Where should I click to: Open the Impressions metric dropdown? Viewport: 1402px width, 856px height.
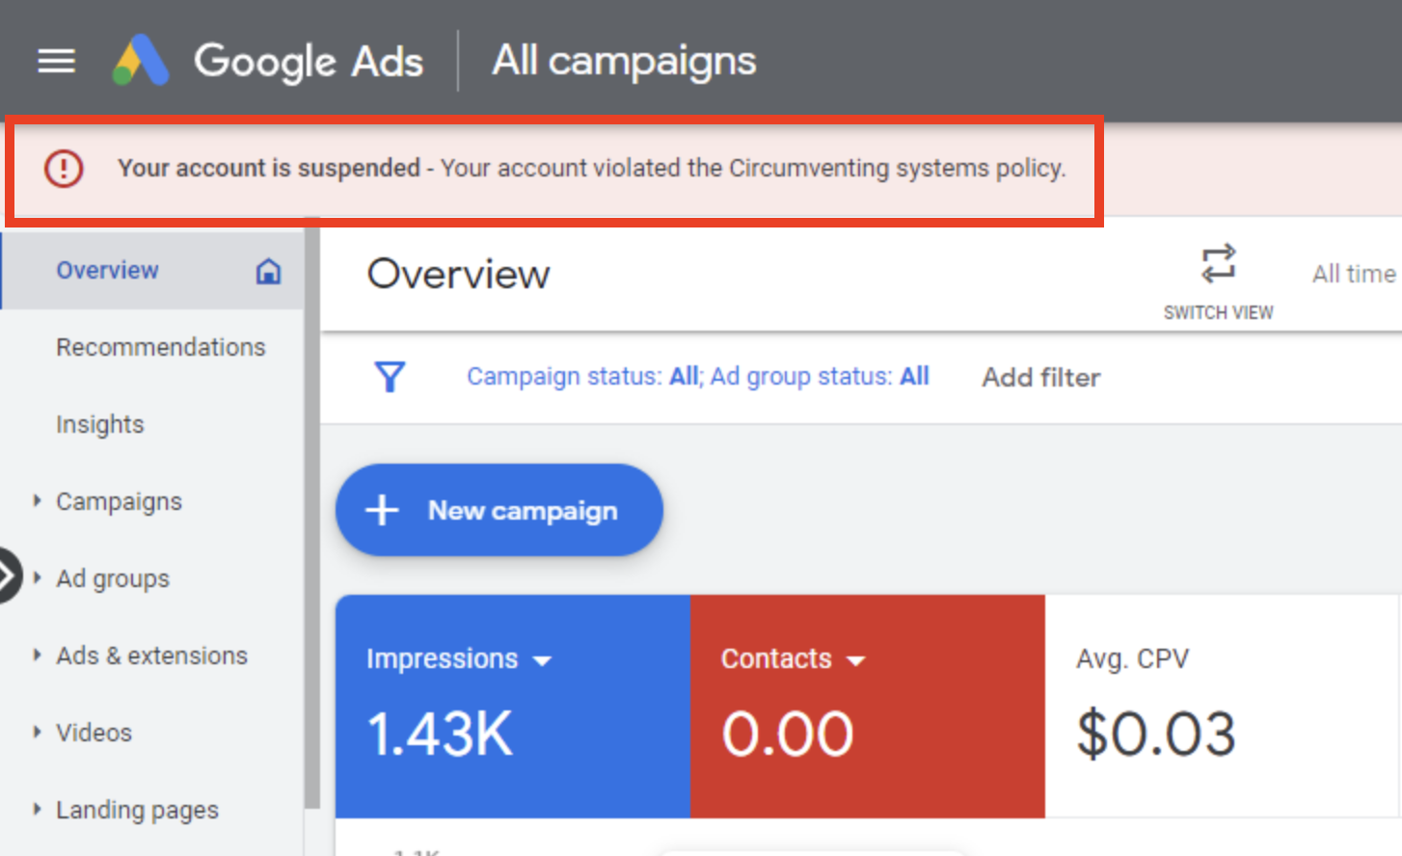coord(543,661)
